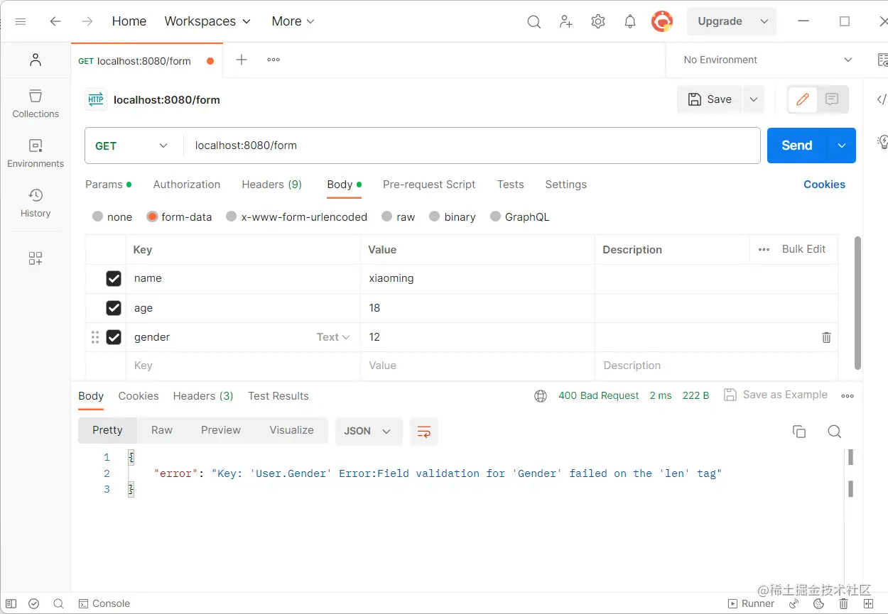
Task: Click the Send button
Action: pos(797,146)
